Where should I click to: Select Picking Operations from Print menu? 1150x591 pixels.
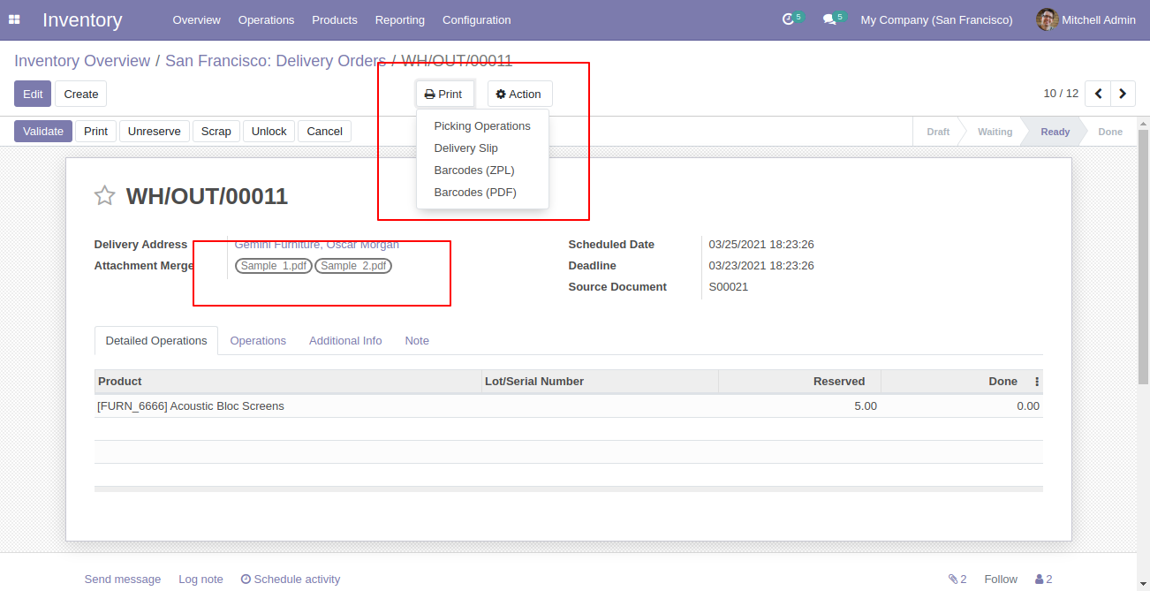pyautogui.click(x=482, y=126)
